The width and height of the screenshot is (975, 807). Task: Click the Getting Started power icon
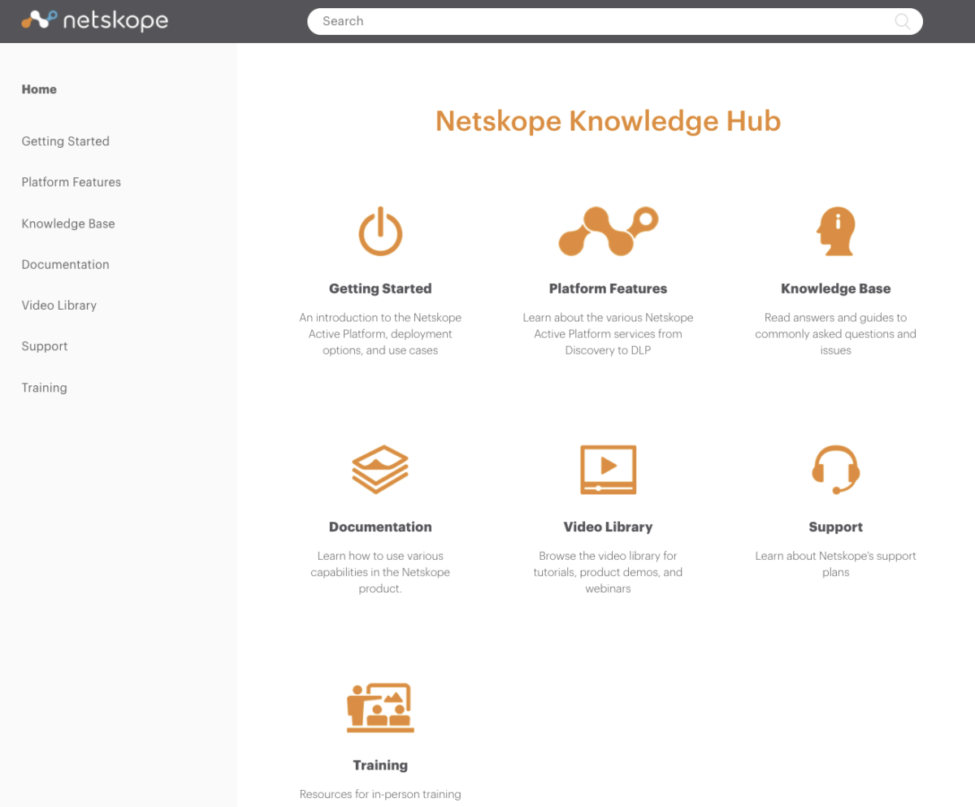tap(380, 232)
